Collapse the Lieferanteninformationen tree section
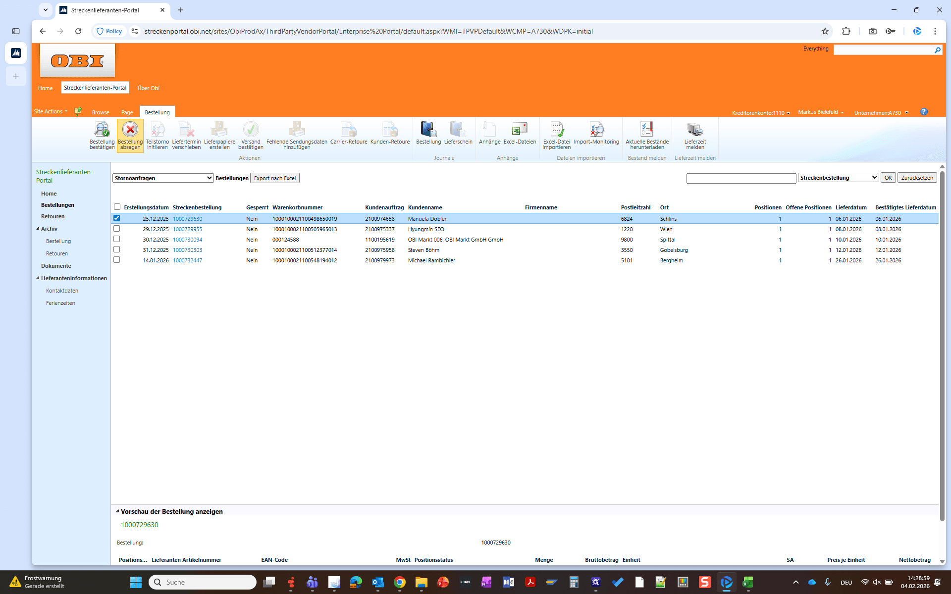 [38, 278]
